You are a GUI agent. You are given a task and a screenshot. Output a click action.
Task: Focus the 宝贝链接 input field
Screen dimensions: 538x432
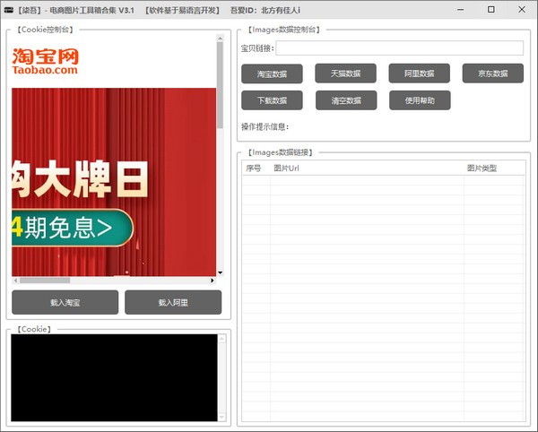tap(399, 48)
